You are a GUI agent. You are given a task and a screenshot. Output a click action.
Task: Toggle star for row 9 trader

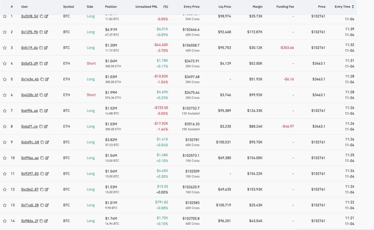click(5, 142)
